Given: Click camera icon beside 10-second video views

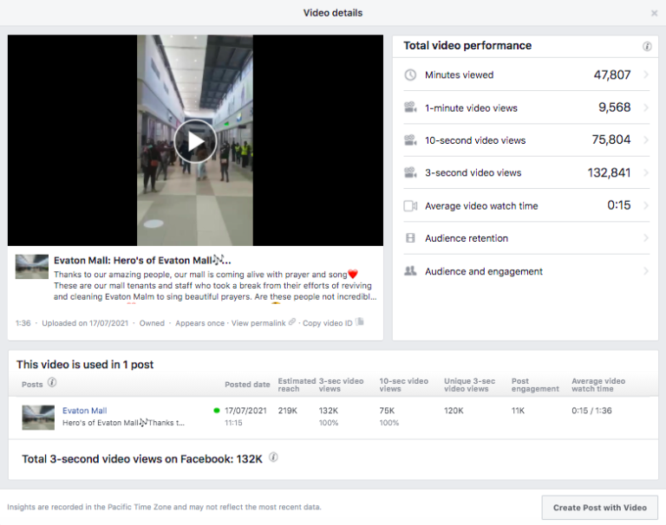Looking at the screenshot, I should coord(410,140).
